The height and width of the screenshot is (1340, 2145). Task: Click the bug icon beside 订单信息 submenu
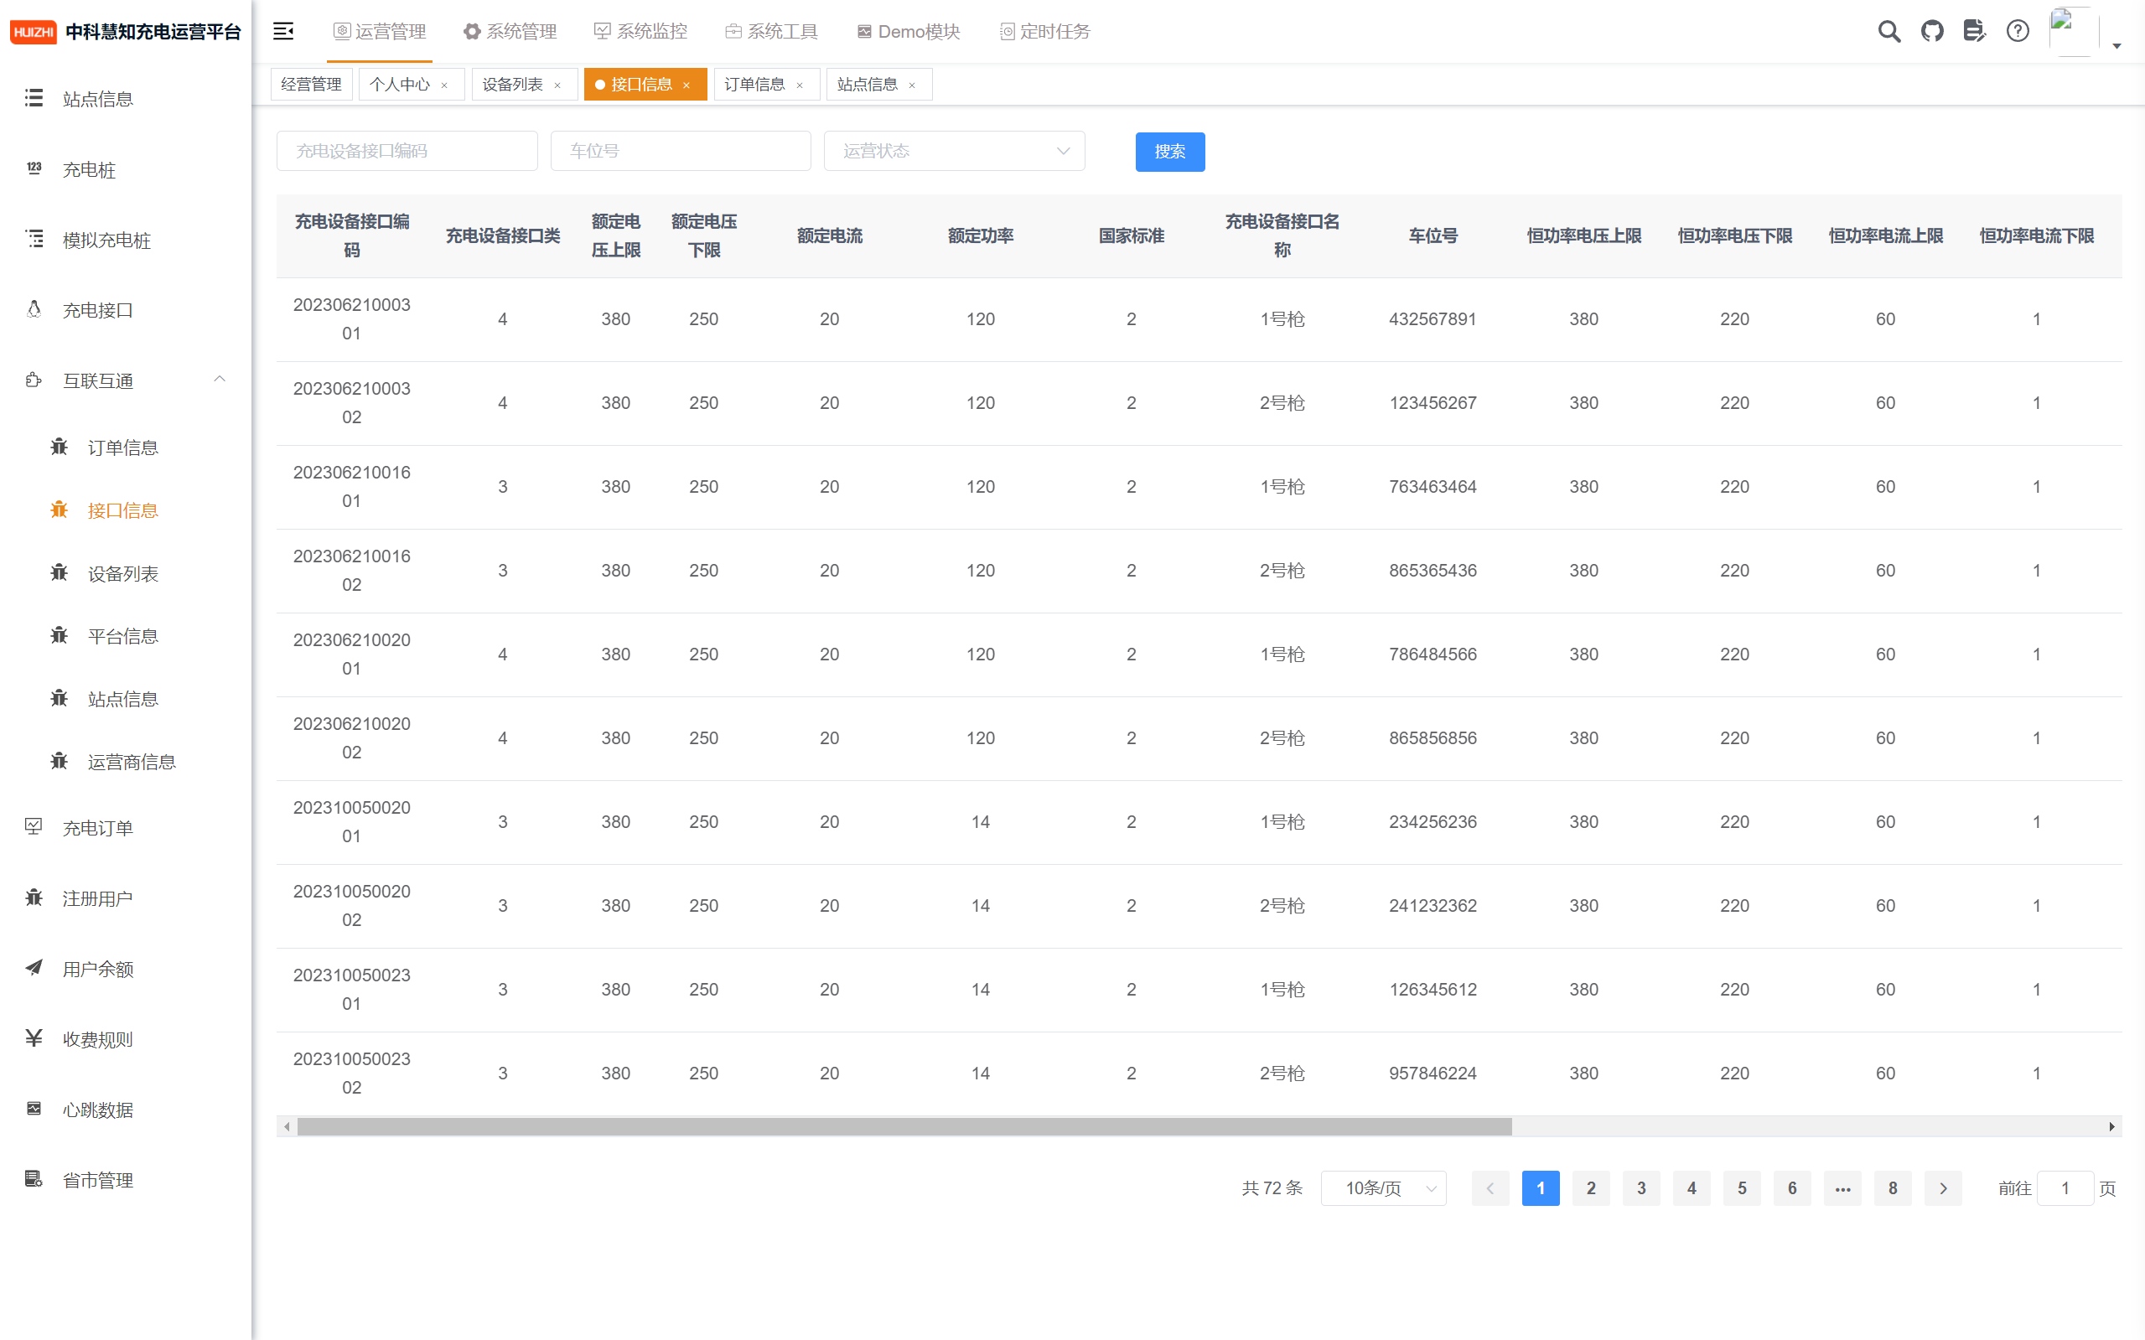pyautogui.click(x=60, y=447)
